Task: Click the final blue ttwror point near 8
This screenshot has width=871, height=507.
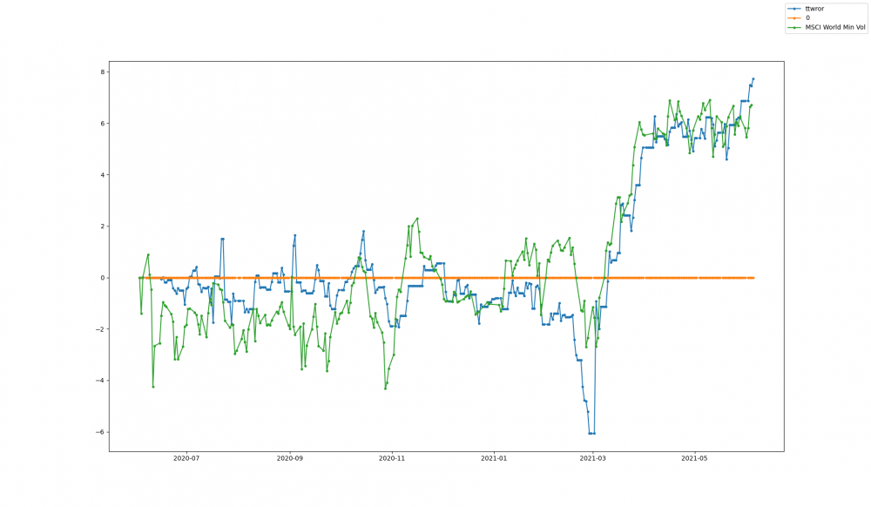Action: 753,79
